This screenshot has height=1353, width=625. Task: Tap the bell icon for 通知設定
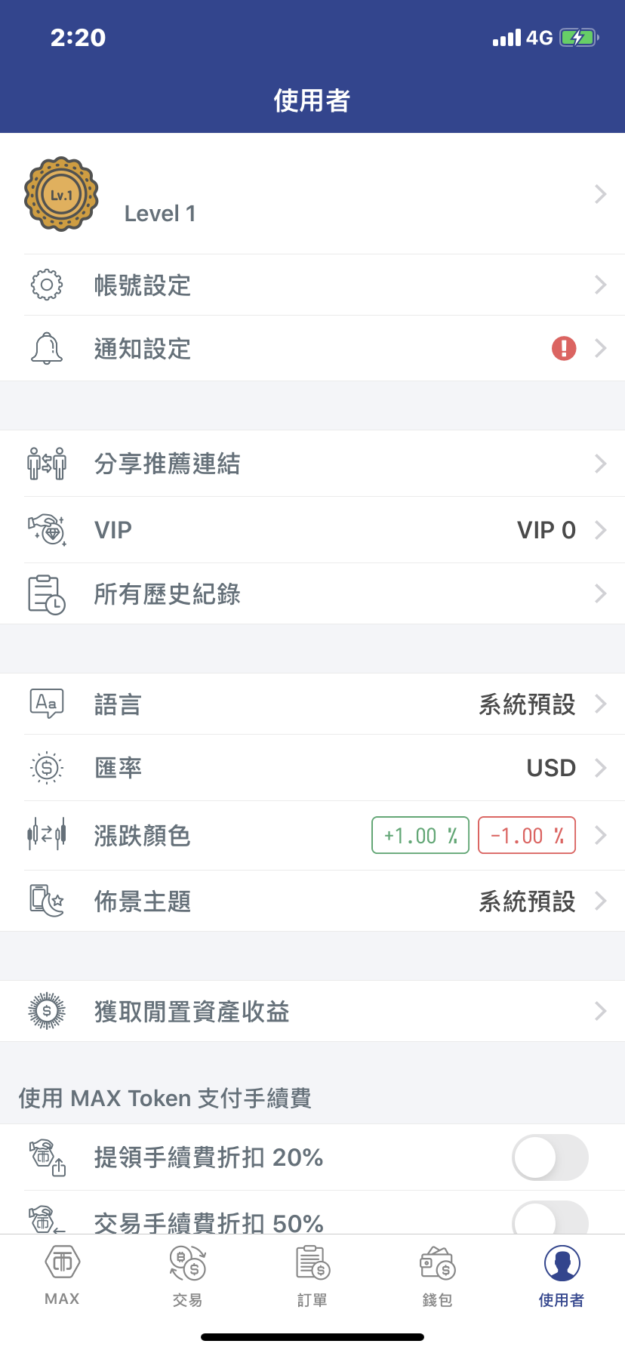[47, 348]
